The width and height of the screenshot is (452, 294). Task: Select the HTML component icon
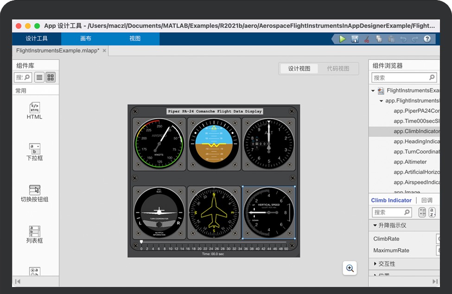(34, 108)
